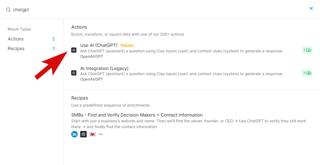Click credit cost badge for Use AI
320x165 pixels.
(x=307, y=50)
